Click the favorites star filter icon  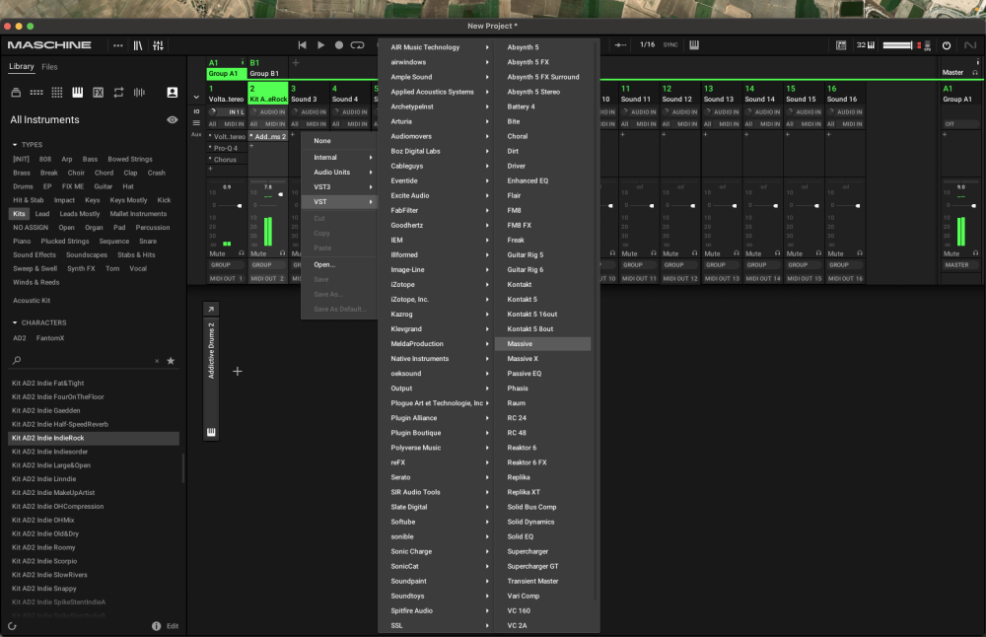[x=171, y=361]
